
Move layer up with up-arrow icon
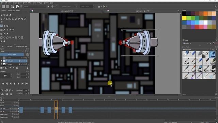point(13,68)
